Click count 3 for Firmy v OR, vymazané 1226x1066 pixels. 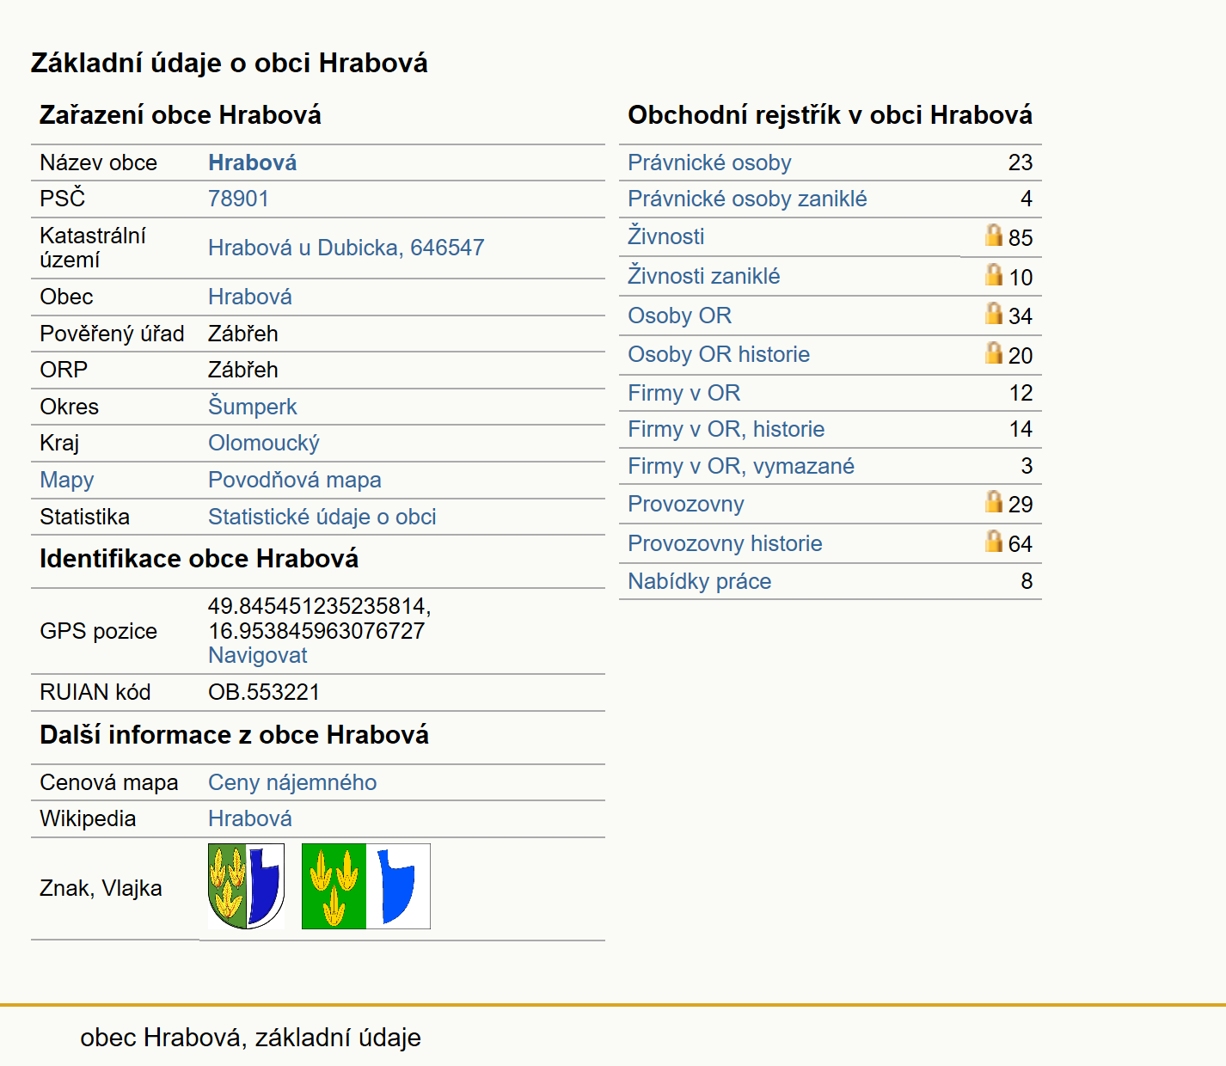click(x=1027, y=466)
